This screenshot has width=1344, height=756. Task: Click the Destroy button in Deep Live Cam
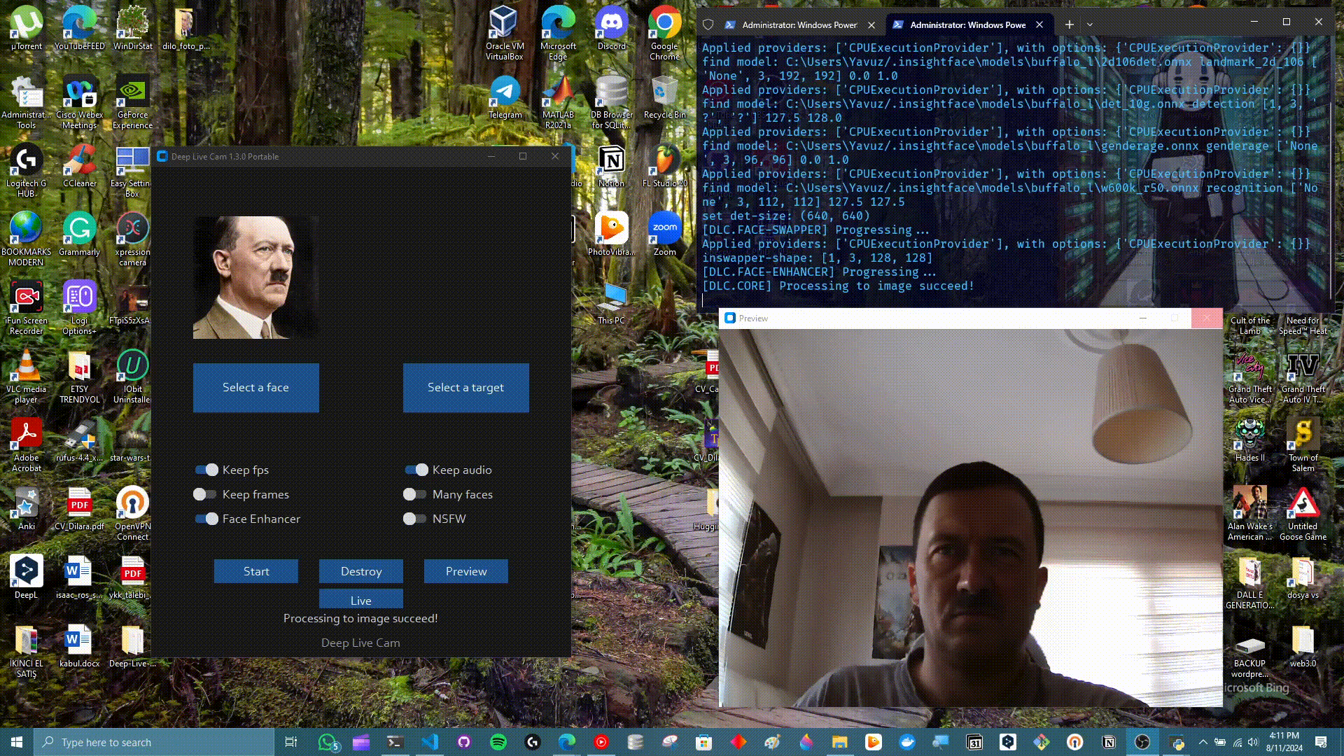point(361,570)
